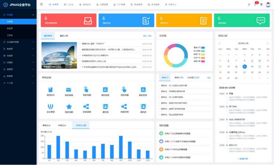
Task: Switch to the second news panel tab
Action: [x=64, y=36]
